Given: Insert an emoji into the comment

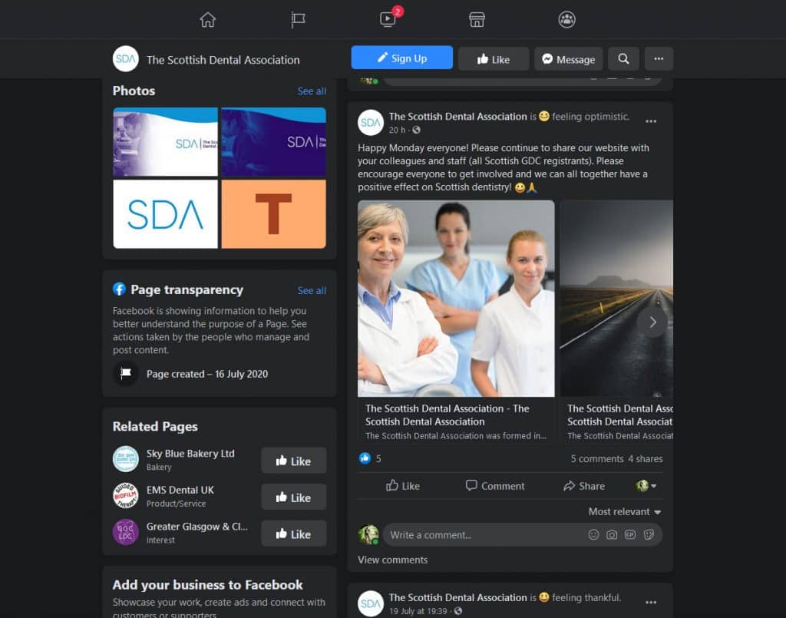Looking at the screenshot, I should coord(593,535).
